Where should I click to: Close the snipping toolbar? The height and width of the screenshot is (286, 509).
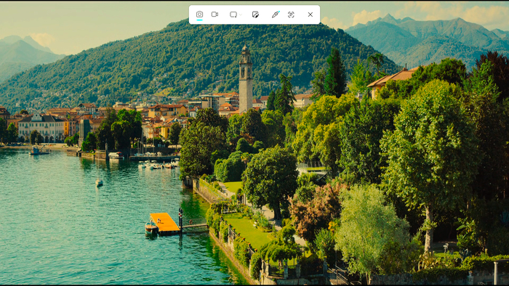tap(310, 15)
